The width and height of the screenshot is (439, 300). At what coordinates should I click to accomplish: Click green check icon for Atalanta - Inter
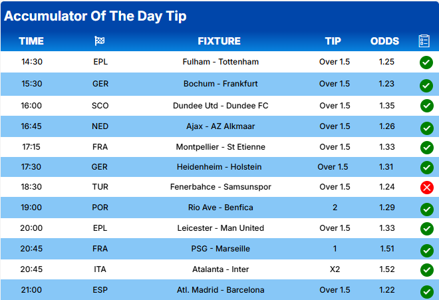pyautogui.click(x=426, y=270)
